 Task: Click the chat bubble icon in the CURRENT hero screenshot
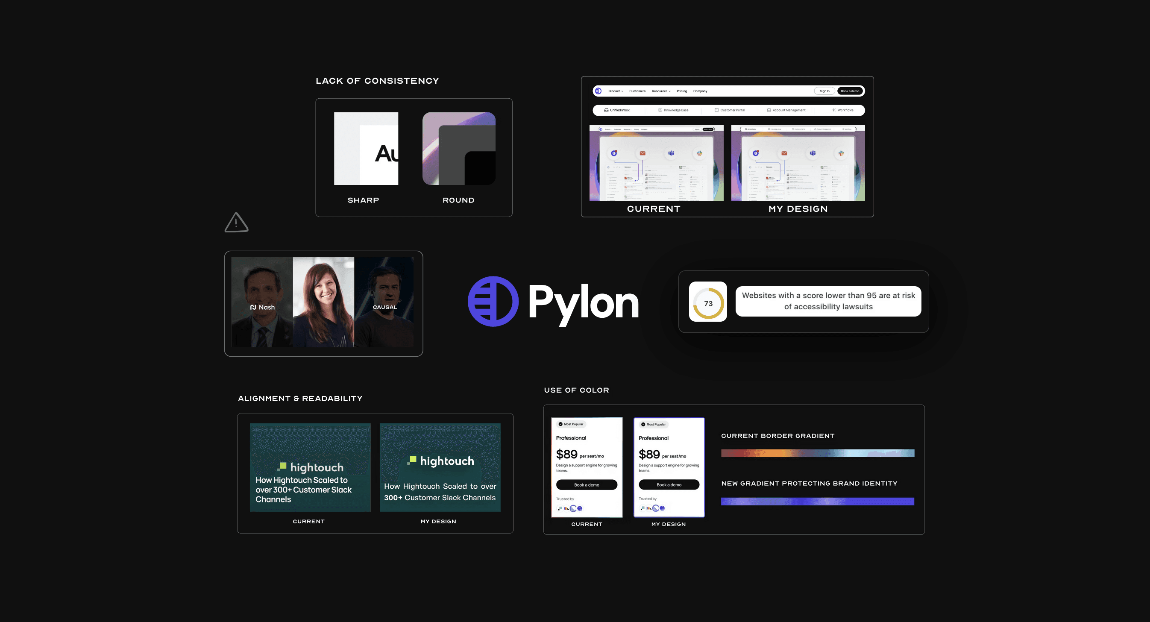click(x=614, y=153)
